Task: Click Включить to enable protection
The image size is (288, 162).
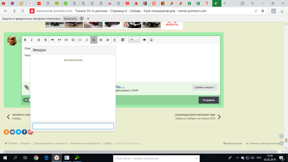Action: (x=70, y=19)
